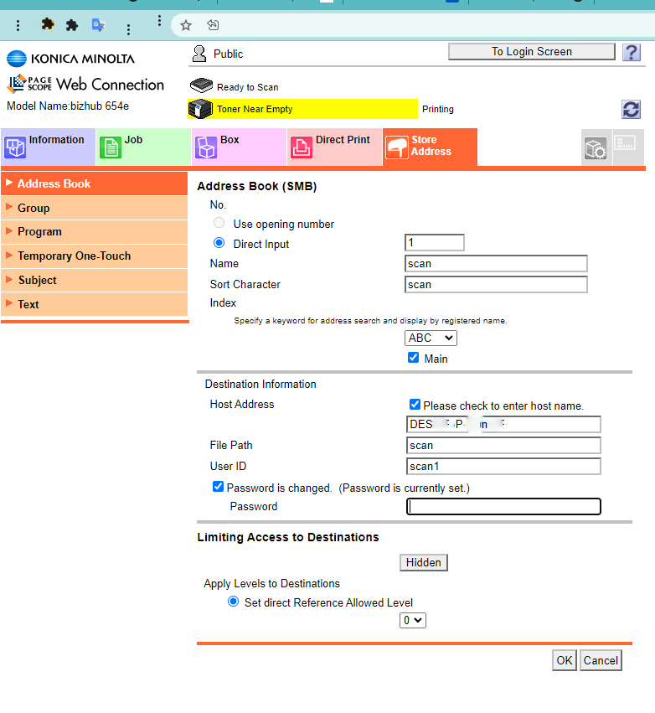Image resolution: width=655 pixels, height=713 pixels.
Task: Click the Ready to Scan status text
Action: (x=248, y=87)
